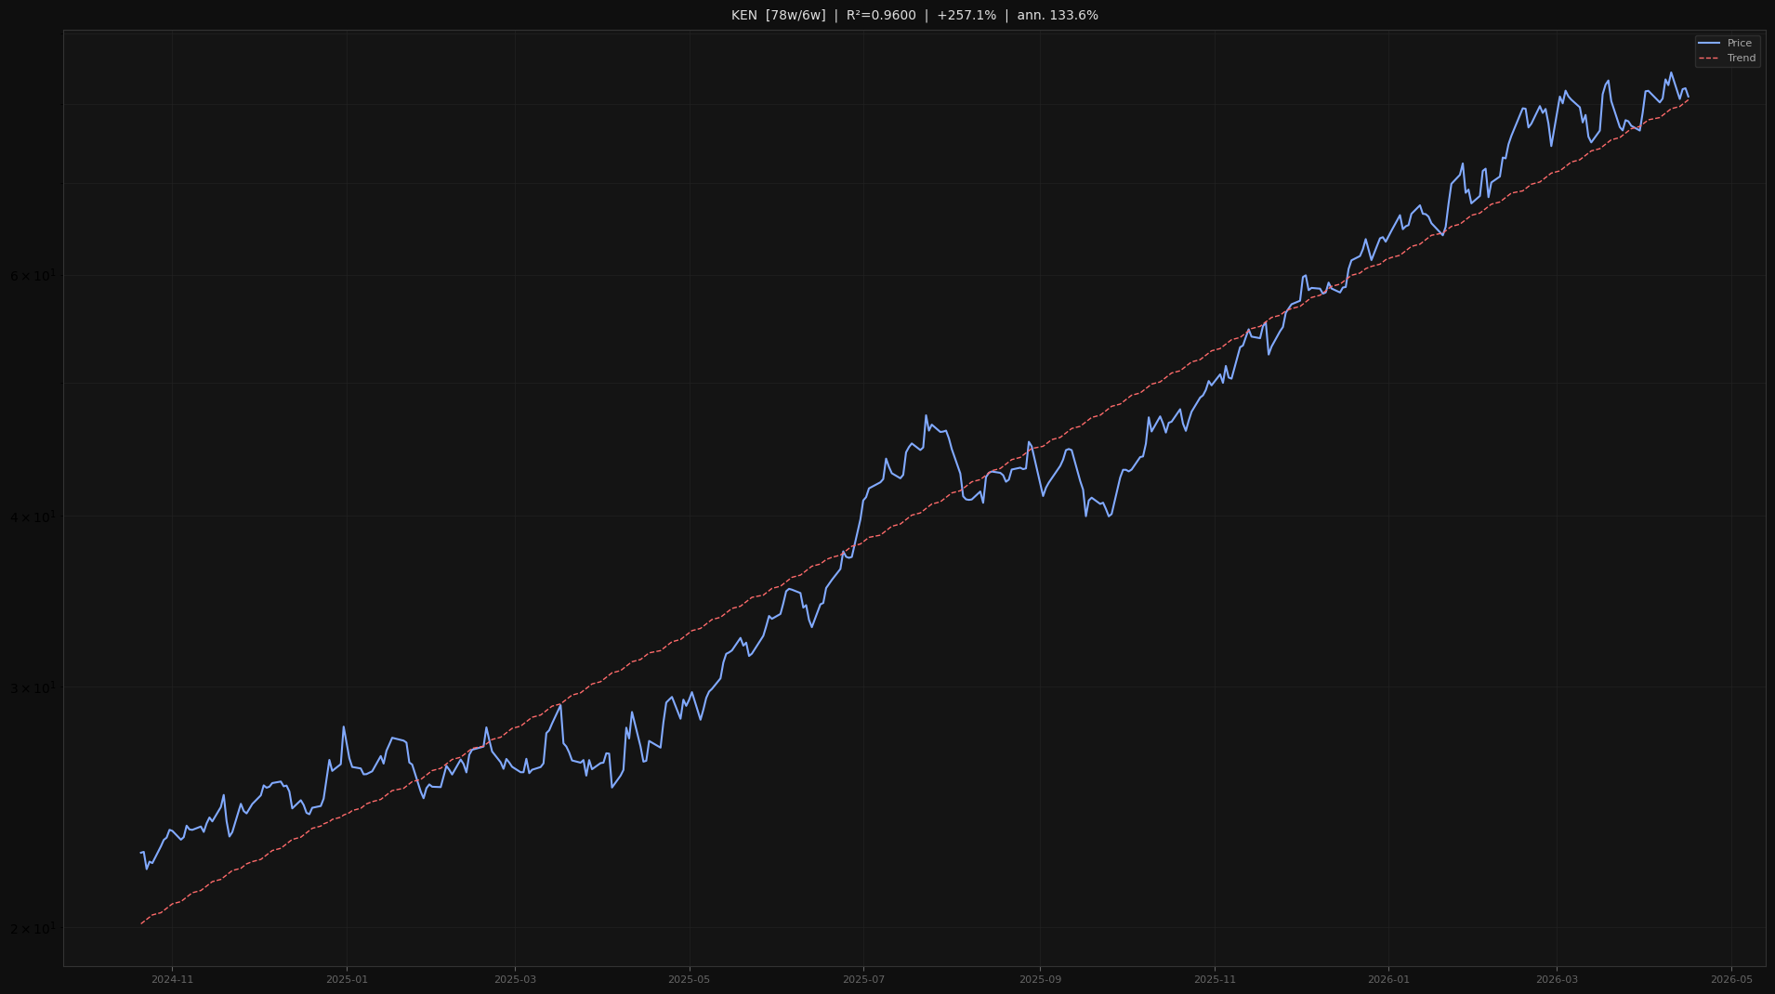The width and height of the screenshot is (1775, 994).
Task: Click the crossover of Price and Trend near 2025-11
Action: (x=1250, y=331)
